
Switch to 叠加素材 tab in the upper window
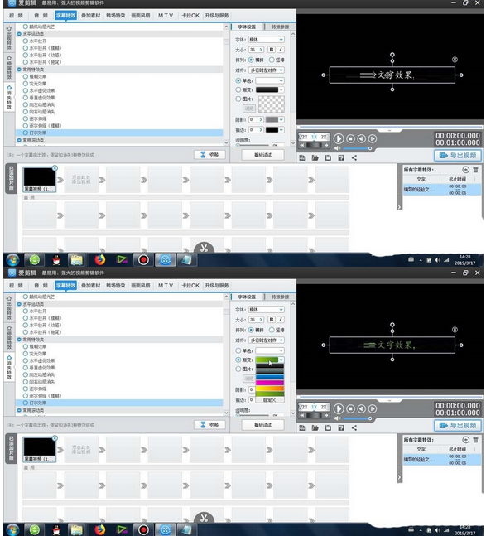tap(91, 16)
